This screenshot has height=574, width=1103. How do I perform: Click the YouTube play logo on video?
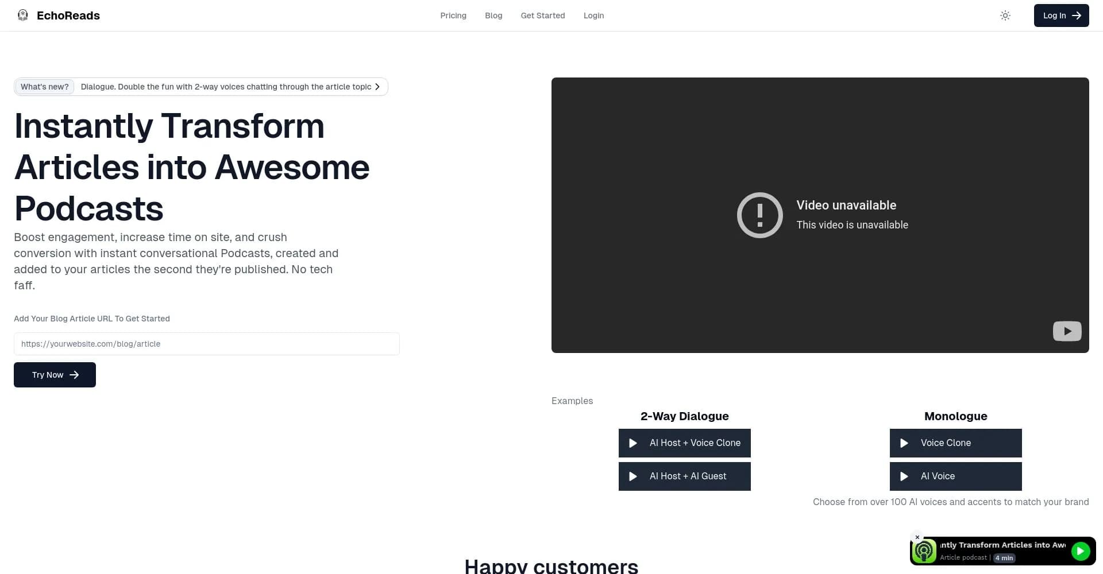click(1067, 331)
